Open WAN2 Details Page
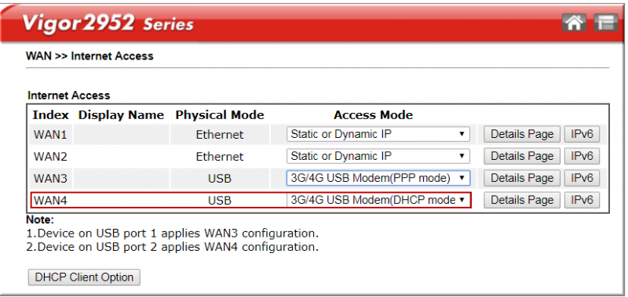628x297 pixels. point(522,156)
